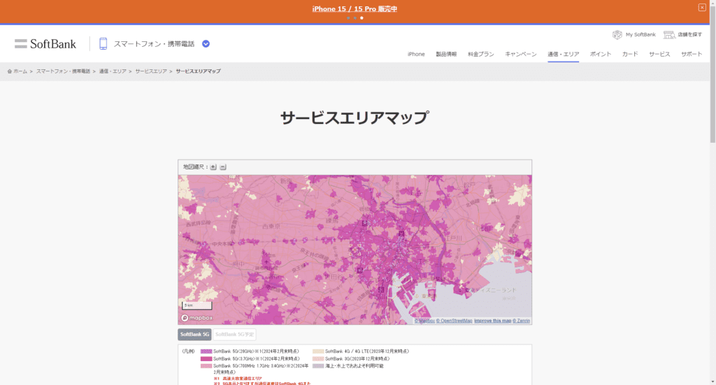Click the store finder shop icon
This screenshot has width=716, height=385.
[669, 35]
